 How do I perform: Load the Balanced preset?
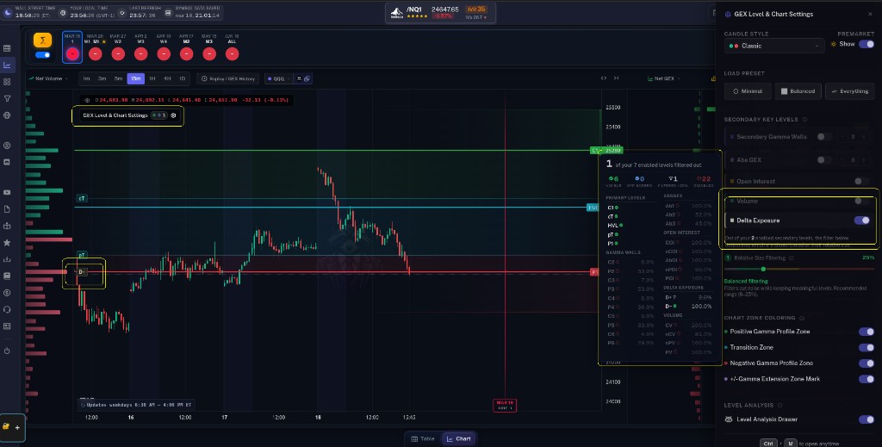[798, 91]
